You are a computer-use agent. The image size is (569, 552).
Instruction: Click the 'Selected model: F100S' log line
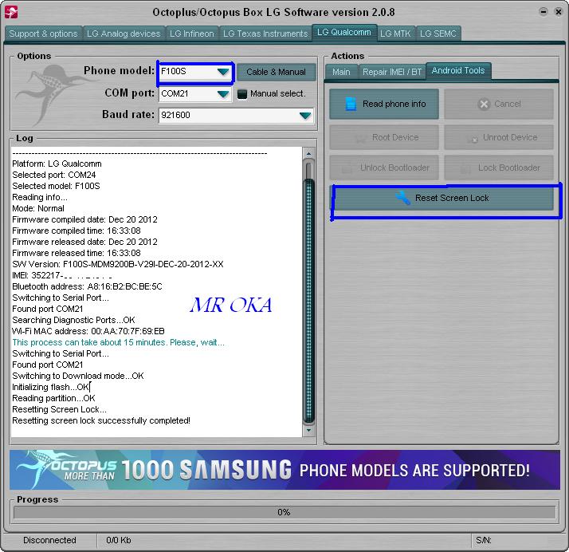(56, 187)
